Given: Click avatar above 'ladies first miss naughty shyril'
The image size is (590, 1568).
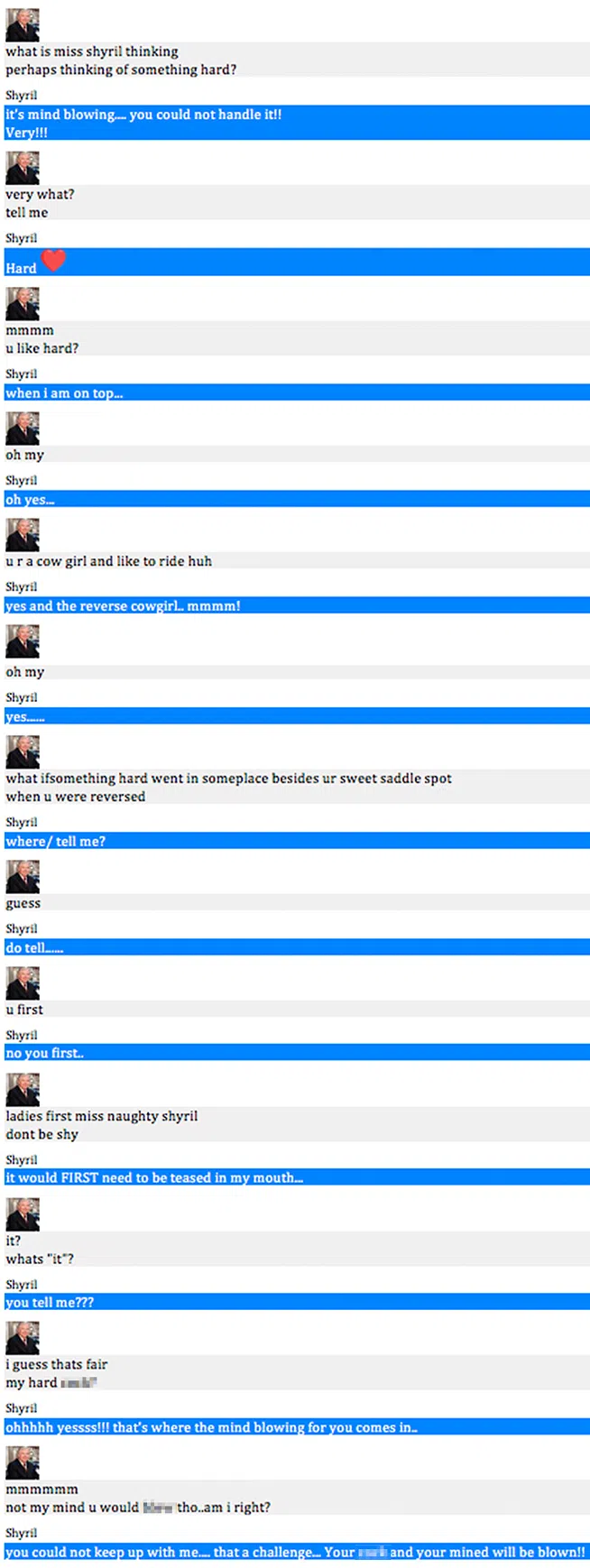Looking at the screenshot, I should [23, 1090].
